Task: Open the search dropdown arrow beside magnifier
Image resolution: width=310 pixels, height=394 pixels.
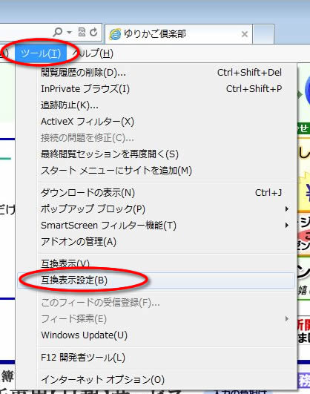Action: (69, 32)
